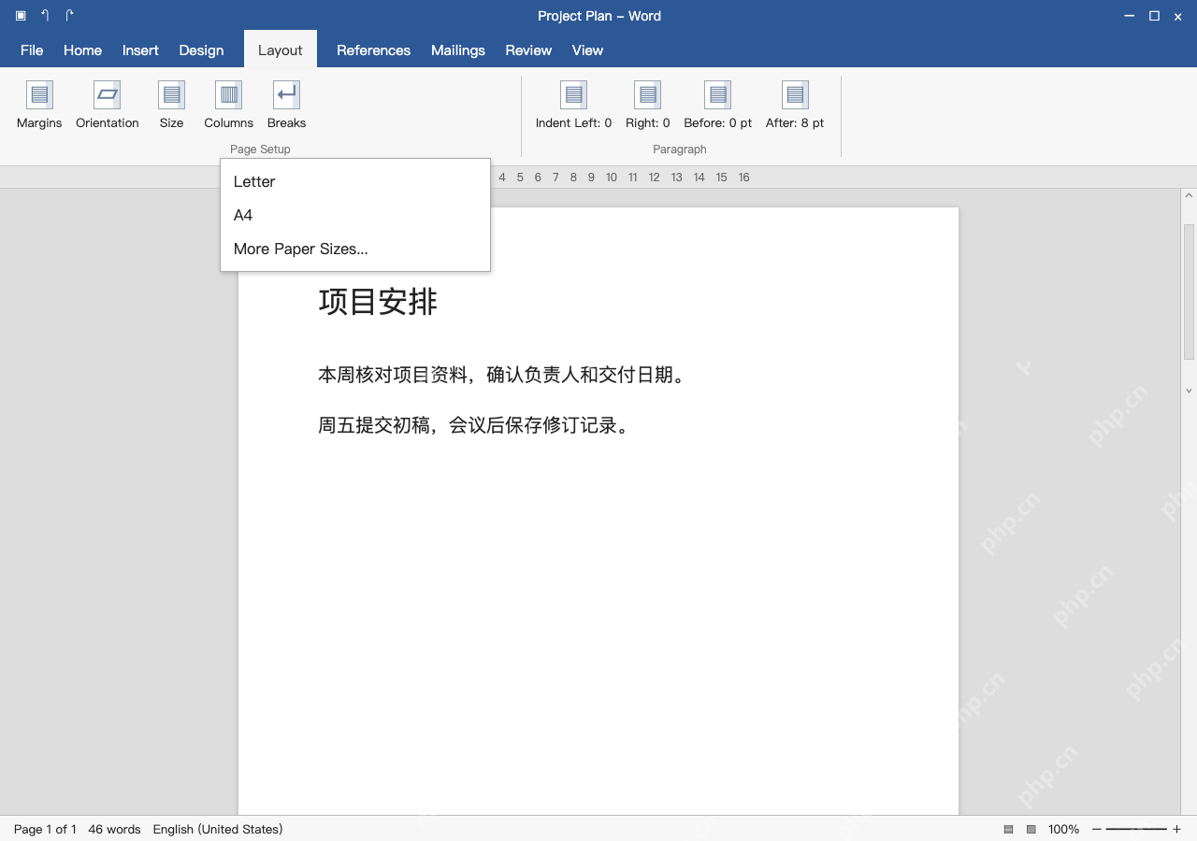The width and height of the screenshot is (1197, 841).
Task: Undo the last action
Action: click(45, 16)
